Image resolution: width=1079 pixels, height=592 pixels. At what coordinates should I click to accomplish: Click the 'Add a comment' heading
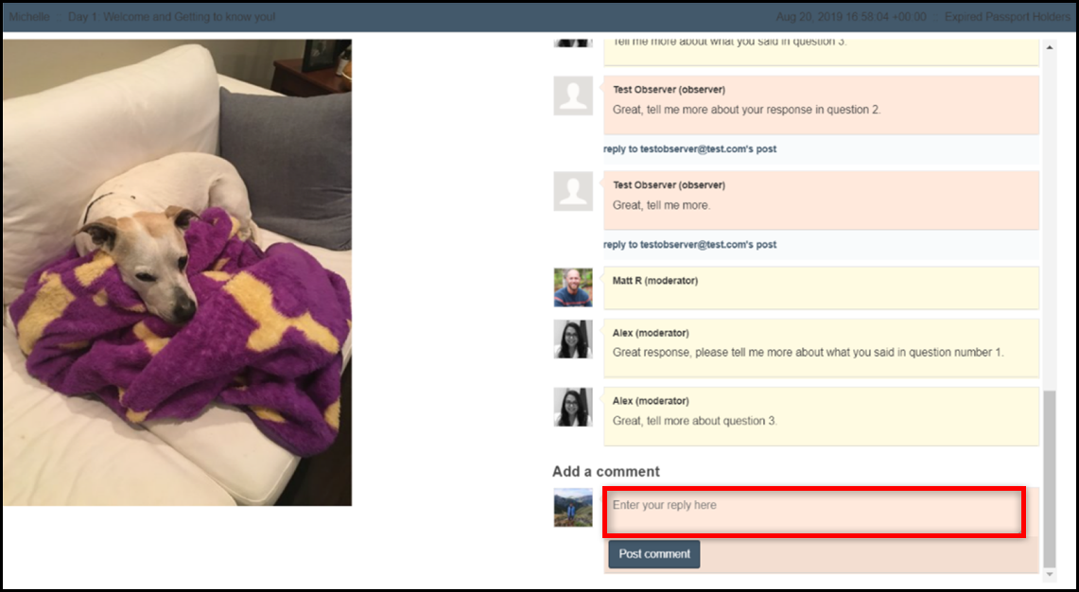coord(605,472)
